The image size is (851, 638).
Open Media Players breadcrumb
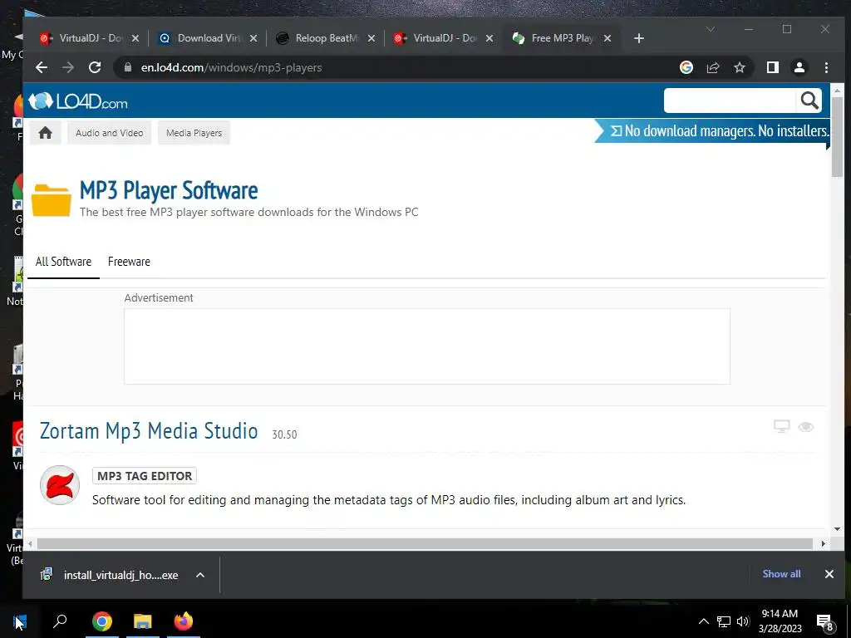point(194,133)
